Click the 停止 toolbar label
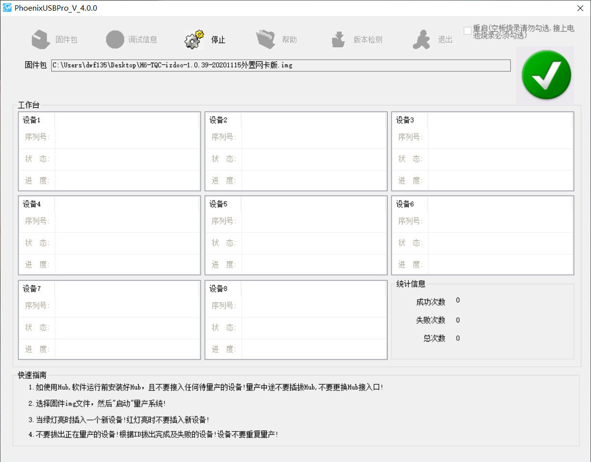Viewport: 591px width, 462px height. 218,40
